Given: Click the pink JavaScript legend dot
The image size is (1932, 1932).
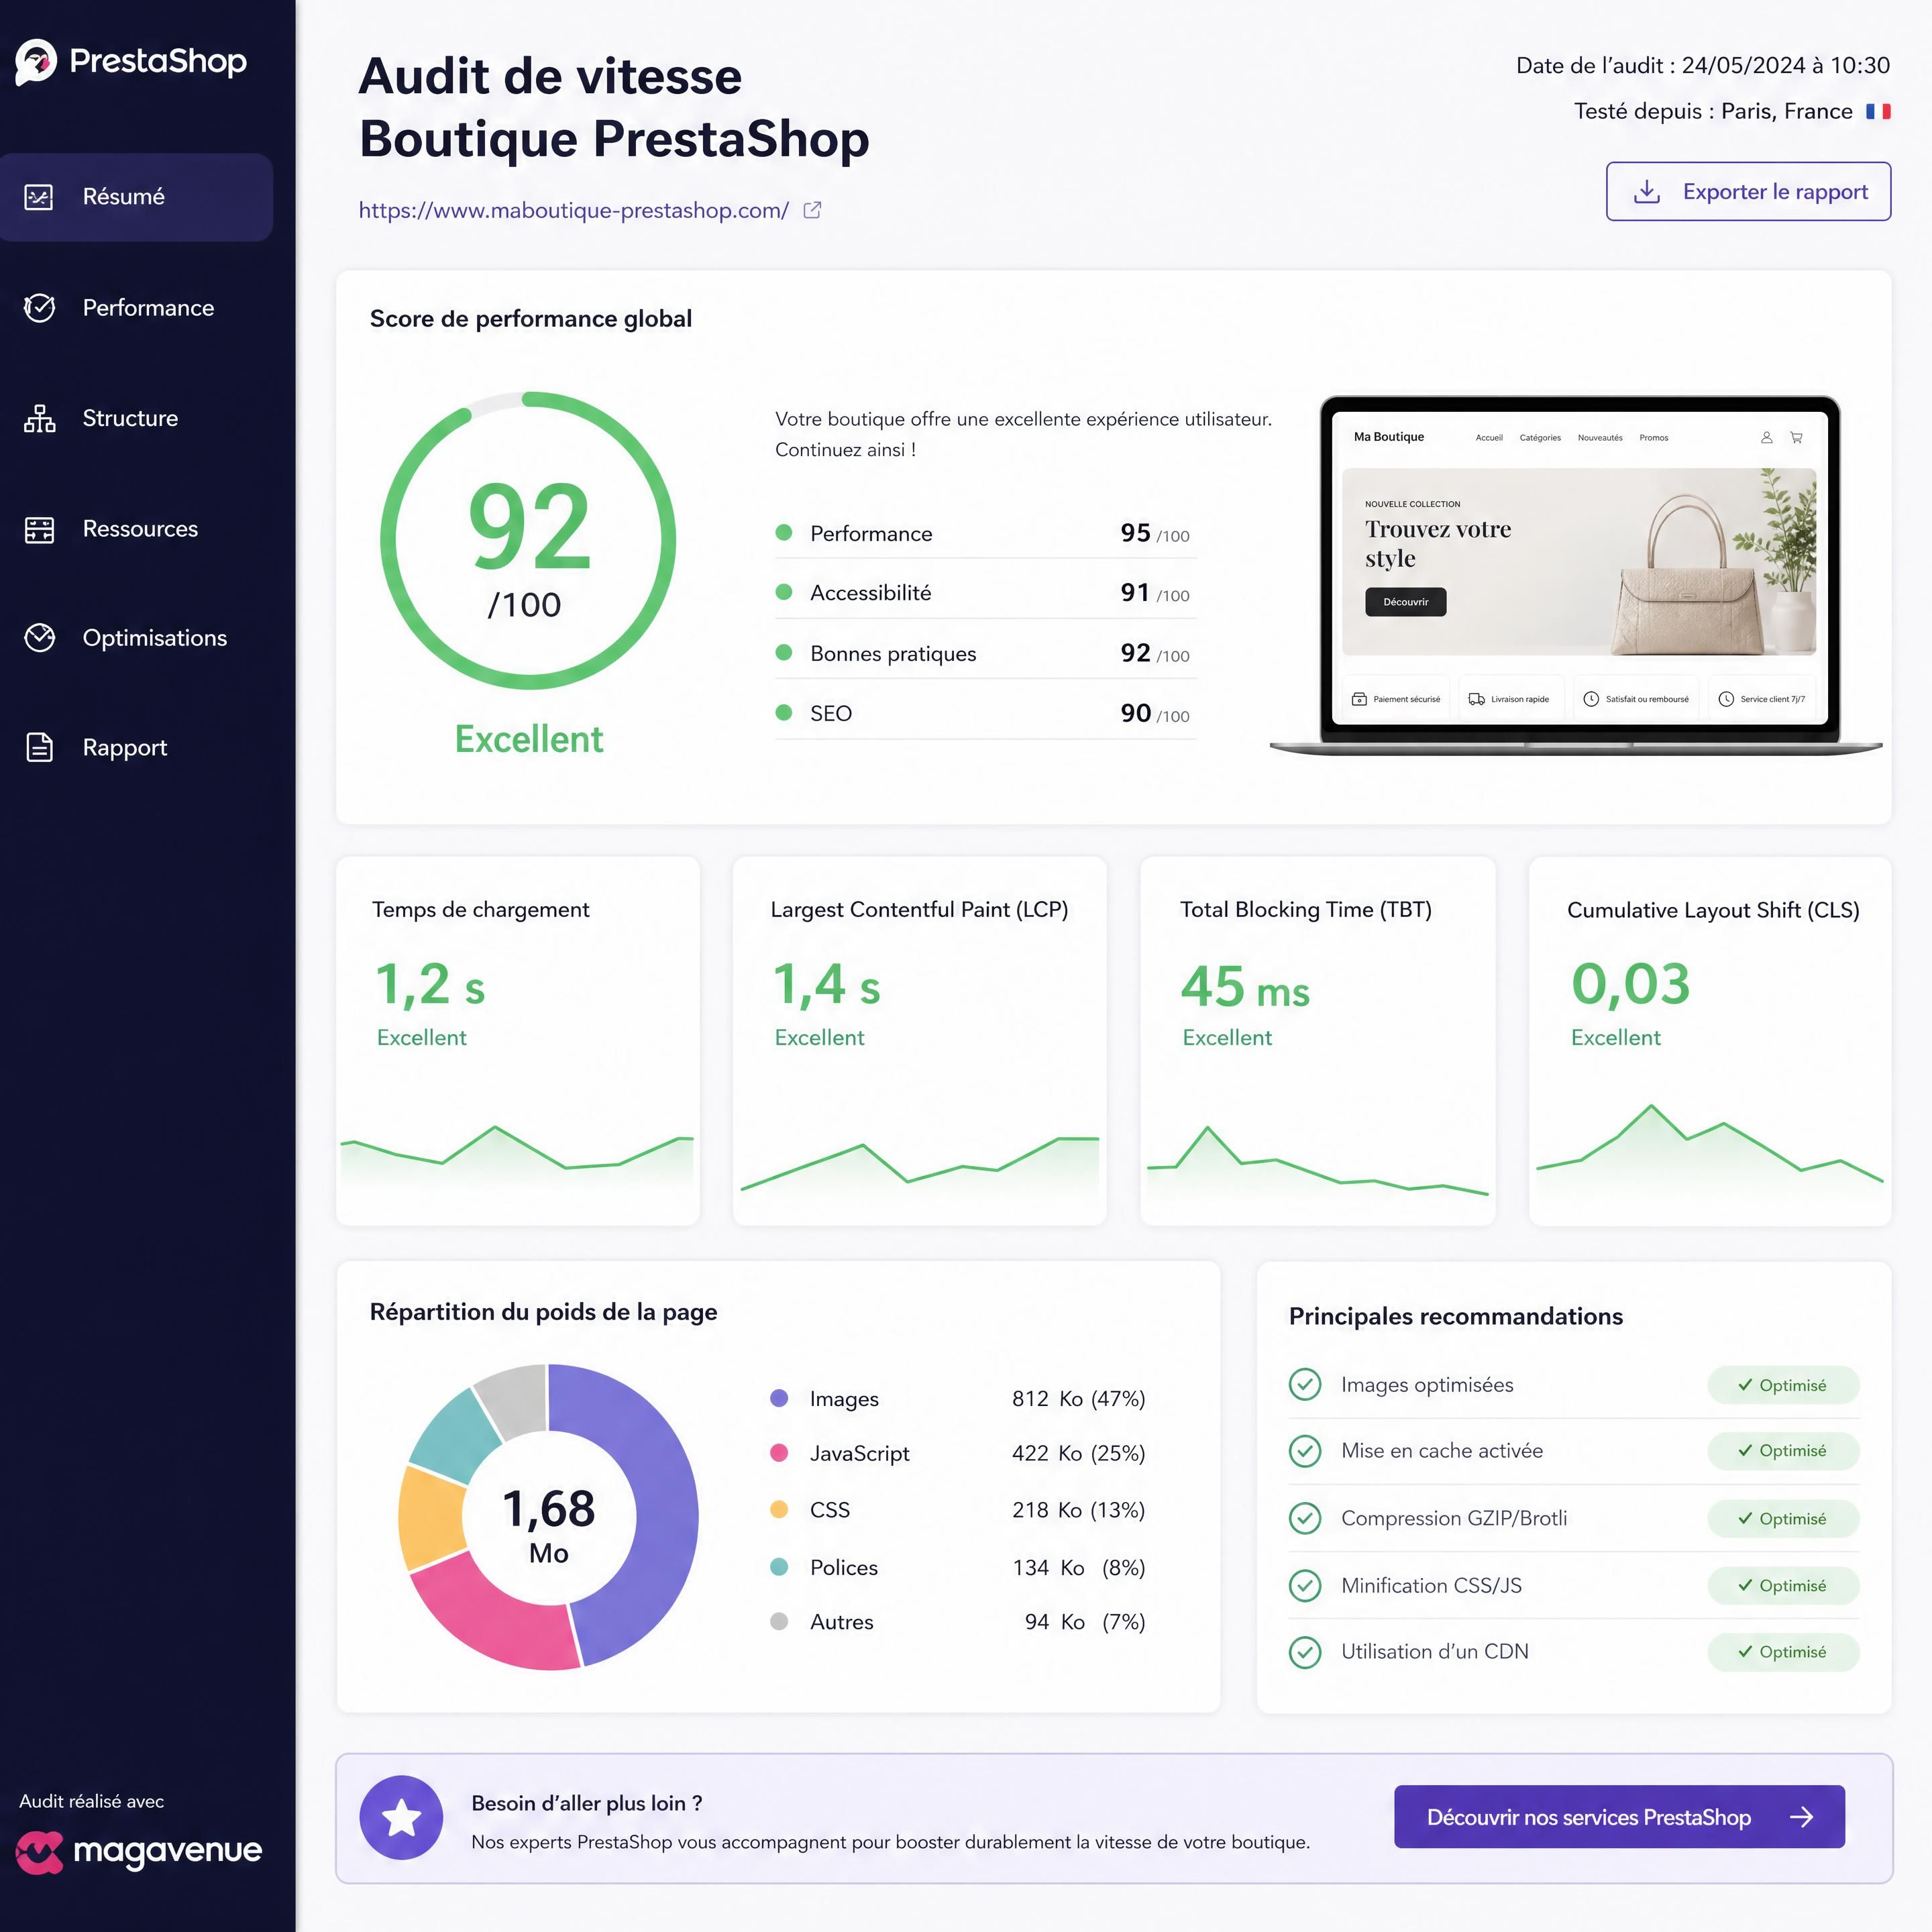Looking at the screenshot, I should coord(779,1453).
